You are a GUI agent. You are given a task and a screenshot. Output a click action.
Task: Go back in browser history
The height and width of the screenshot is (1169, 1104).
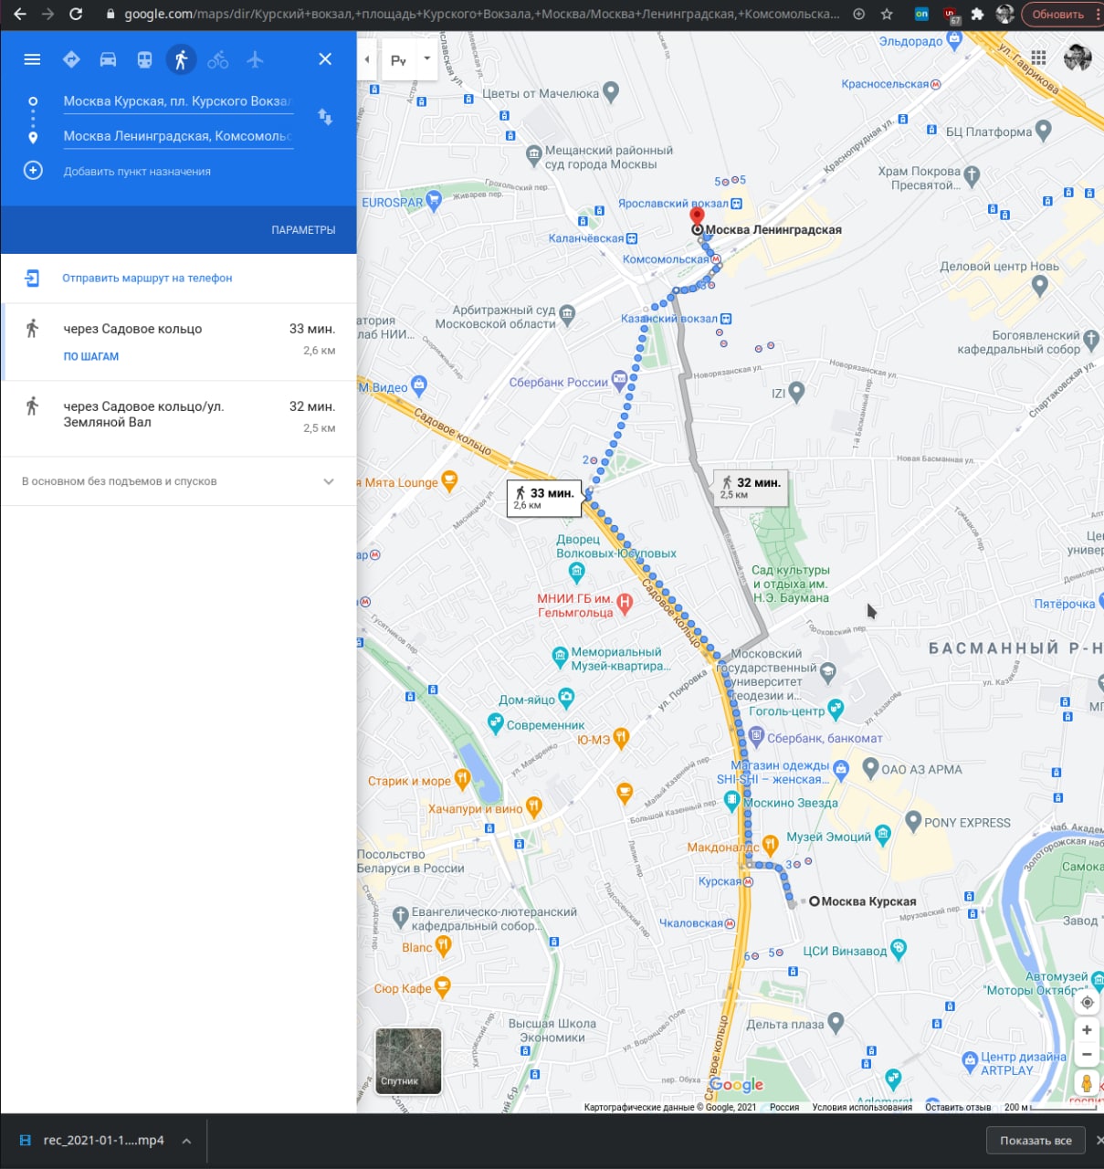[x=20, y=15]
